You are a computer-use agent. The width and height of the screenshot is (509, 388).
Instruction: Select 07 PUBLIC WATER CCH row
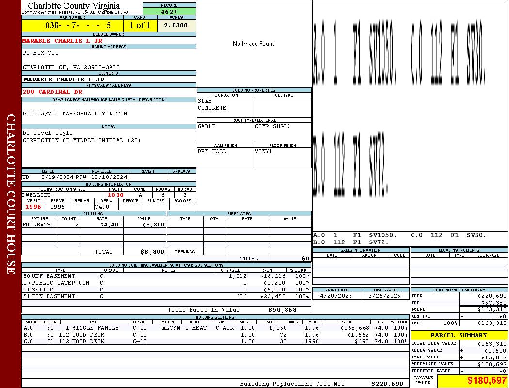pos(166,283)
